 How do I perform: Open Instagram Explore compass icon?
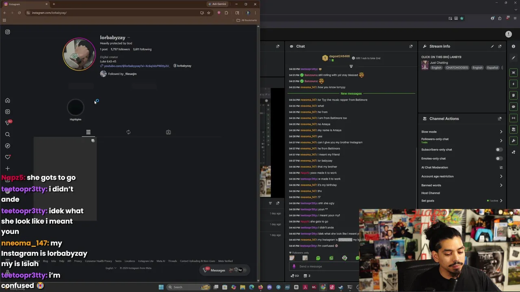point(7,146)
